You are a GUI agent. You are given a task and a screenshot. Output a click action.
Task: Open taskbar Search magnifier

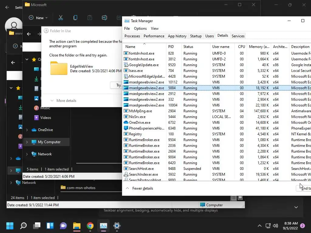[23, 226]
